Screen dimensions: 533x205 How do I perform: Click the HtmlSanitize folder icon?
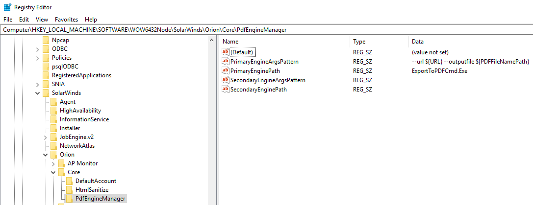click(x=70, y=190)
